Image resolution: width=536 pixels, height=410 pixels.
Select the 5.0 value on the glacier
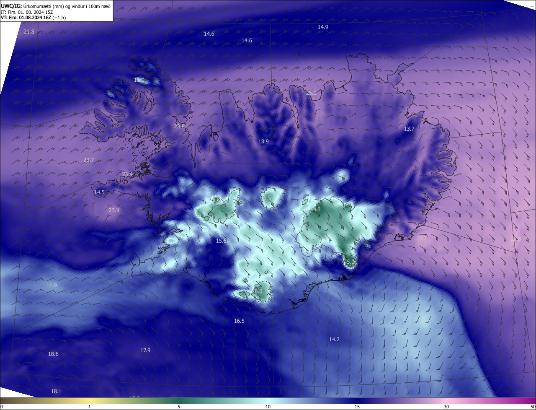[350, 262]
